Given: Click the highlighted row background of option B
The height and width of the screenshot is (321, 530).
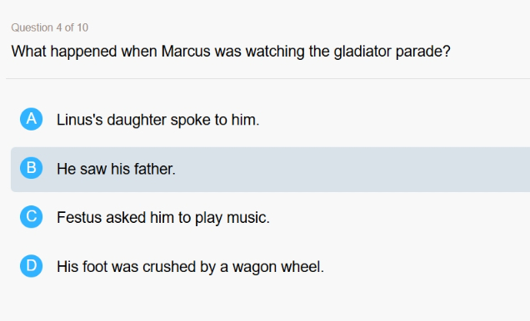Looking at the screenshot, I should (270, 170).
